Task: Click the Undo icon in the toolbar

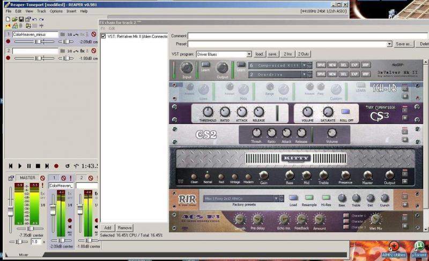Action: click(35, 19)
